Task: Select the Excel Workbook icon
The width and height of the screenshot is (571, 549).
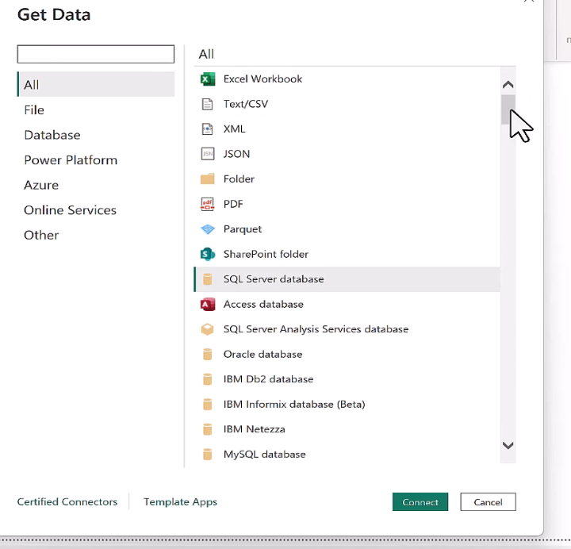Action: pyautogui.click(x=208, y=79)
